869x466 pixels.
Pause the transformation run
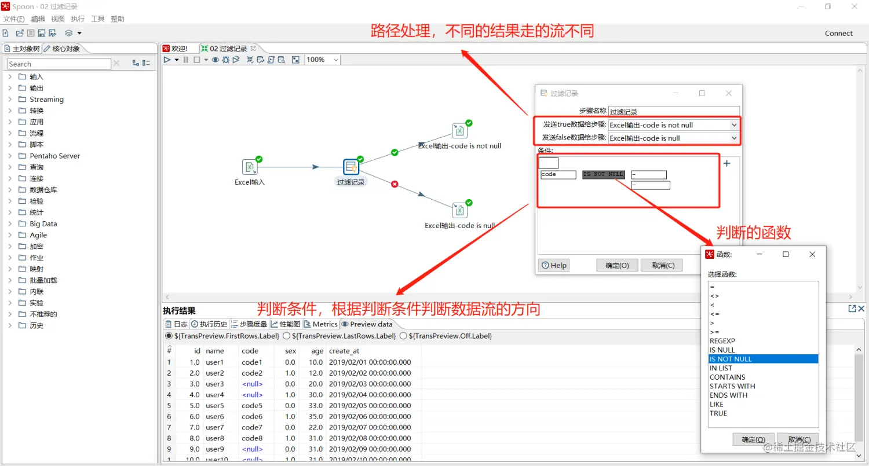[186, 60]
